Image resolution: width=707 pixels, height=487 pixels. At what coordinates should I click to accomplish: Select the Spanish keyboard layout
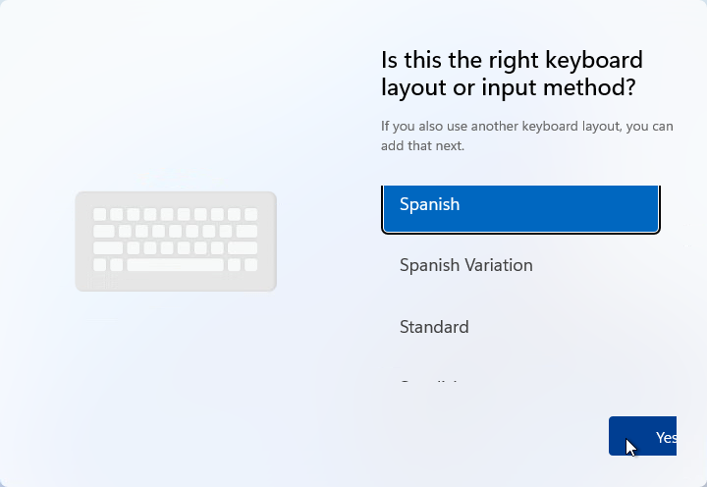click(x=520, y=206)
